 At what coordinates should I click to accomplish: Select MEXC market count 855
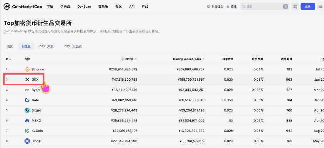(289, 120)
